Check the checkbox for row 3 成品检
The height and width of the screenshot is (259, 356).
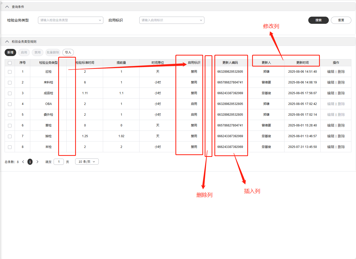[10, 93]
